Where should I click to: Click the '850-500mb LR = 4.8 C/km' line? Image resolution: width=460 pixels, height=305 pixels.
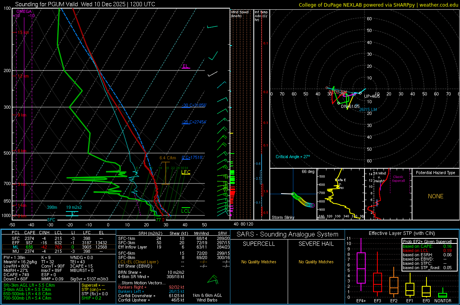point(27,294)
